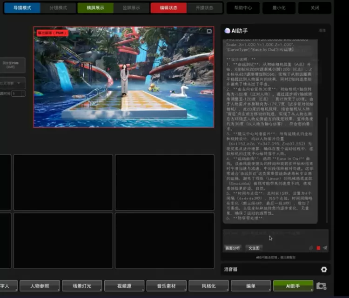Click the paper-plane send icon

click(x=325, y=248)
